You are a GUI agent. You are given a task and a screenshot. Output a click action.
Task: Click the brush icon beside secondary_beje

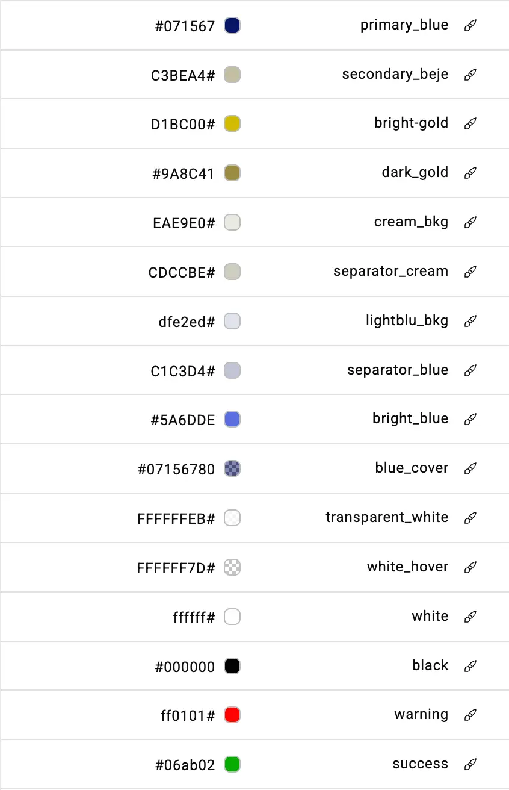470,75
